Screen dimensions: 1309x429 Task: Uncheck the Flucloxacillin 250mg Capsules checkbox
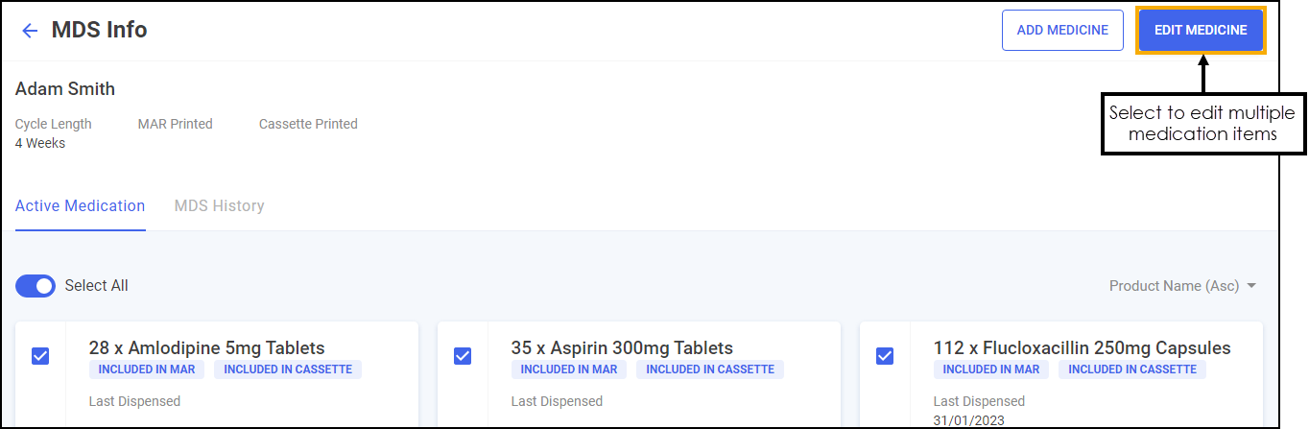pos(885,356)
